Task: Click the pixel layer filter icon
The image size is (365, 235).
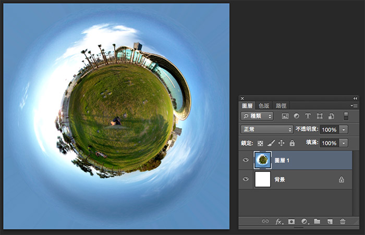Action: [x=285, y=116]
